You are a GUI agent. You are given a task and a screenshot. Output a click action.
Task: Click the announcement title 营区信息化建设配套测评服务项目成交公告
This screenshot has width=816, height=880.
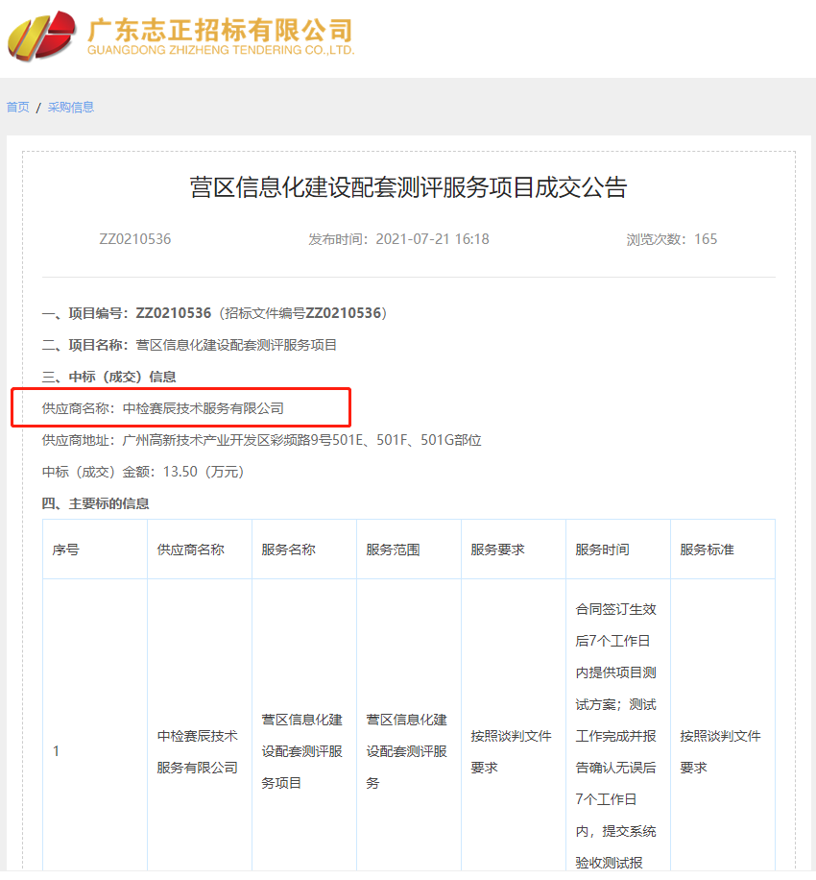coord(408,187)
